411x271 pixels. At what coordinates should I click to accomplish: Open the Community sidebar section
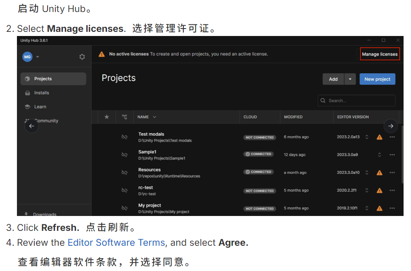[46, 120]
